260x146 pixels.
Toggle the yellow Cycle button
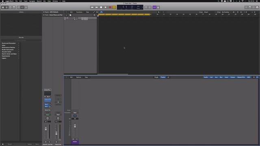pos(114,7)
